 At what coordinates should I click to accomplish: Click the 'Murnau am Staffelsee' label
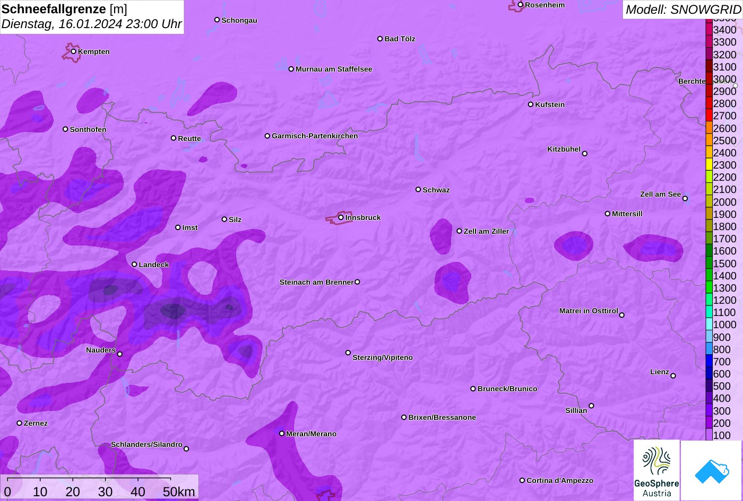334,69
